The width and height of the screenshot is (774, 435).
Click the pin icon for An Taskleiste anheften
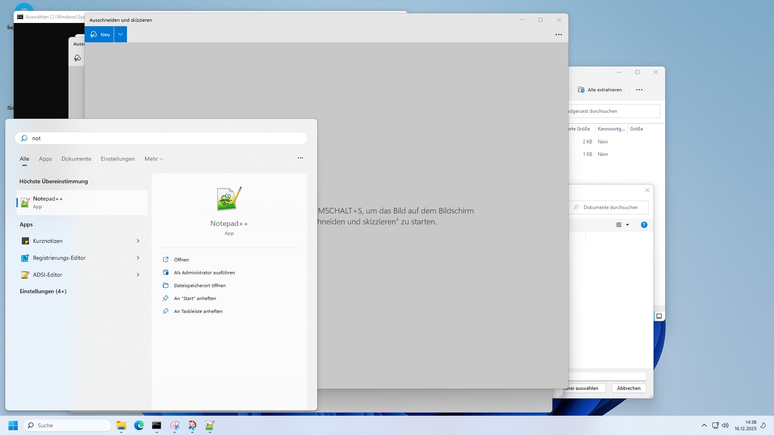(166, 311)
